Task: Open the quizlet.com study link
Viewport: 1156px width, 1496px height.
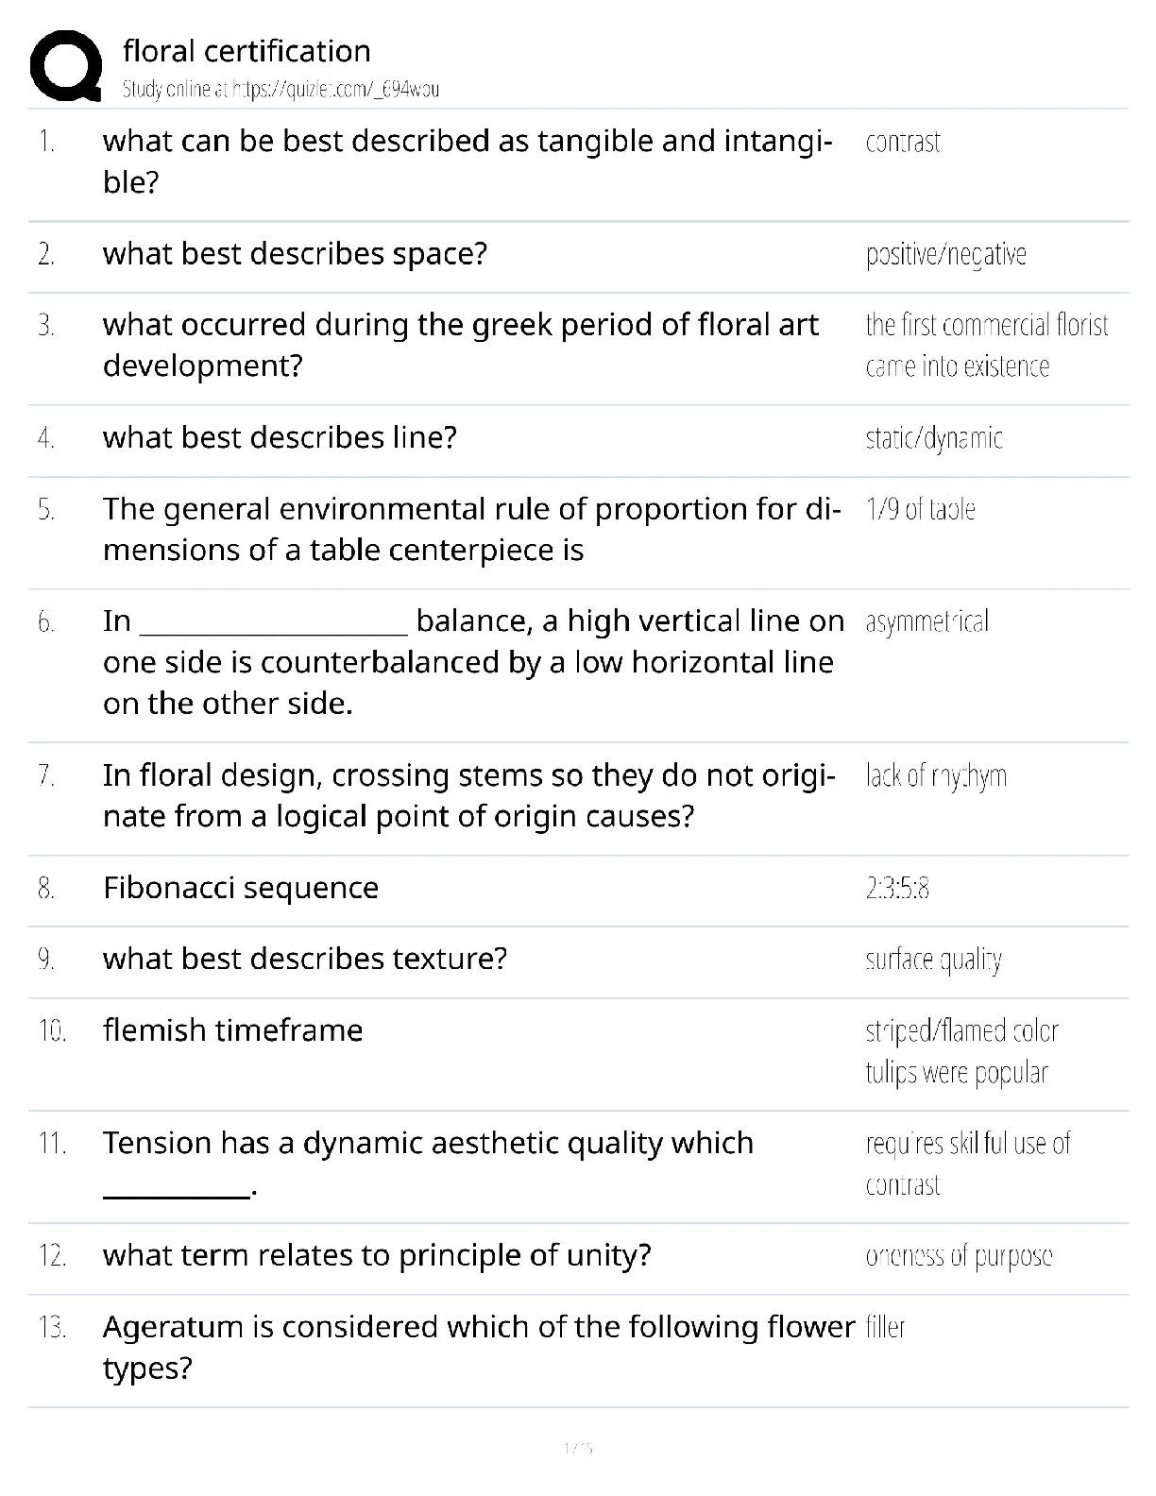Action: click(280, 90)
